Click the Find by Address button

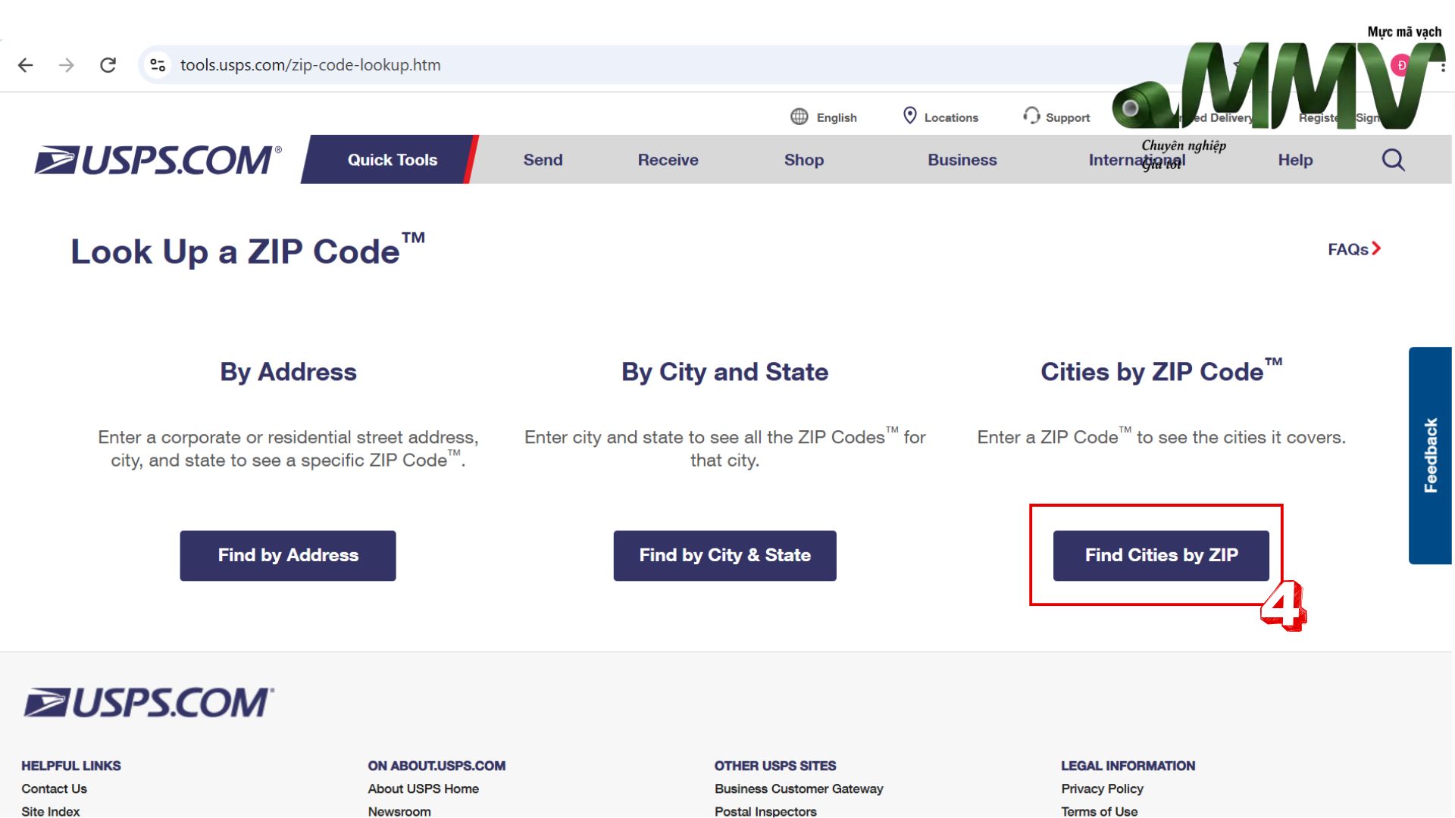[288, 556]
